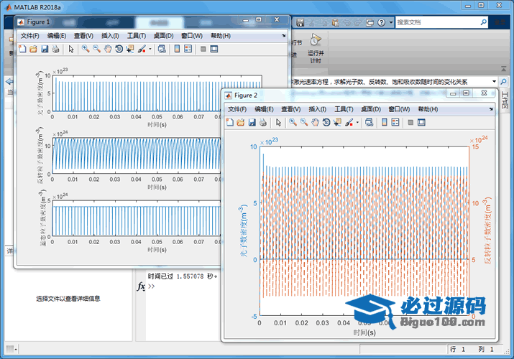This screenshot has width=514, height=359.
Task: Click MATLAB Switch Windows icon
Action: pos(370,22)
